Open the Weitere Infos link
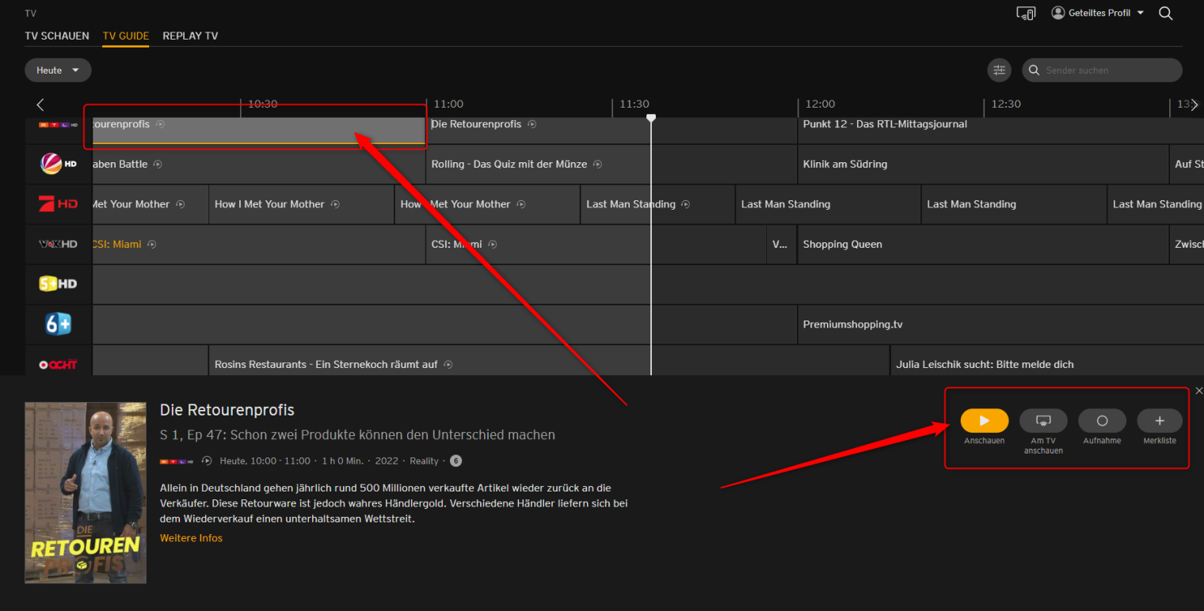The width and height of the screenshot is (1204, 611). coord(191,538)
